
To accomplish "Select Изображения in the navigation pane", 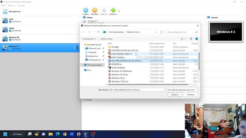I will tap(93, 60).
